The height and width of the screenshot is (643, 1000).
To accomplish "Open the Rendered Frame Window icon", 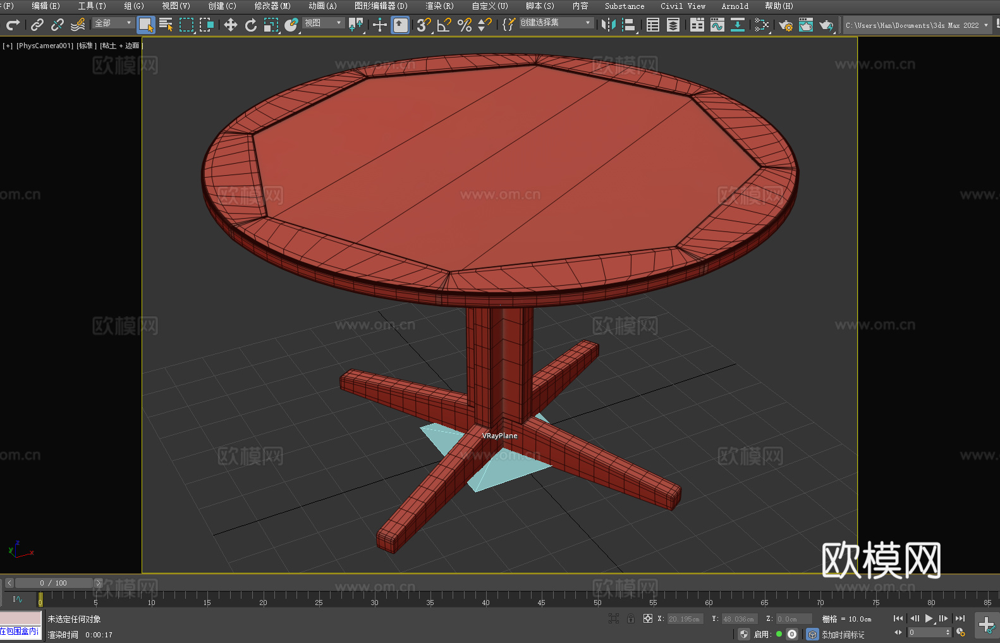I will [x=806, y=25].
